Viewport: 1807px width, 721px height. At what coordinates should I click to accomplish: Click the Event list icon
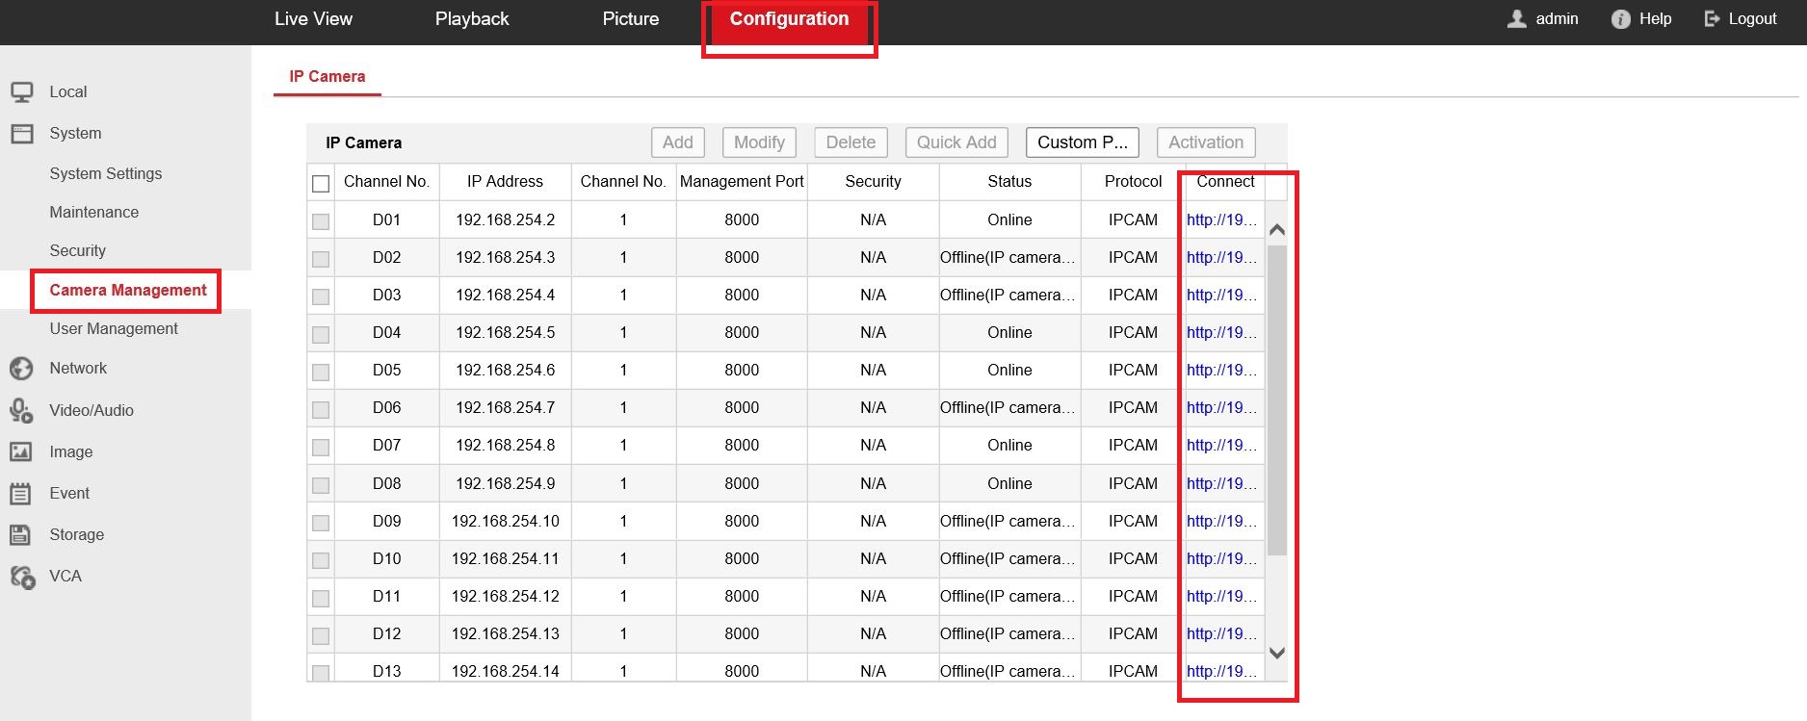(x=21, y=494)
